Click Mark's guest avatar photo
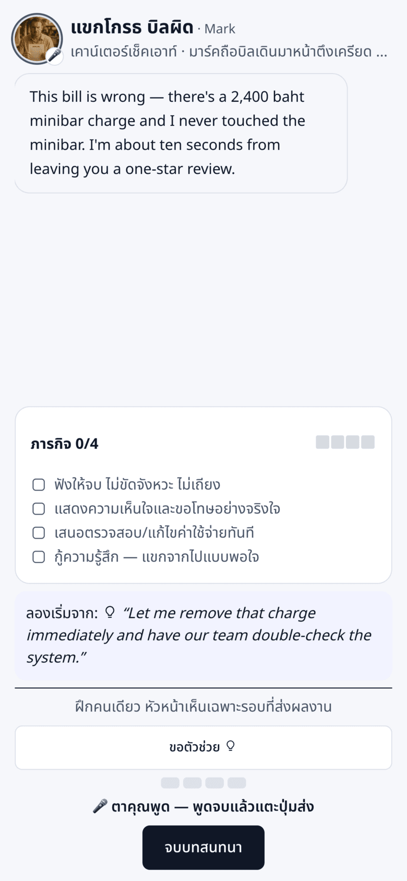407x881 pixels. pos(37,39)
